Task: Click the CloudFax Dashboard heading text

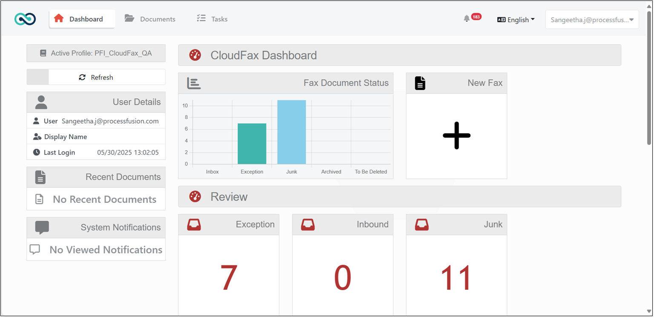Action: [264, 55]
